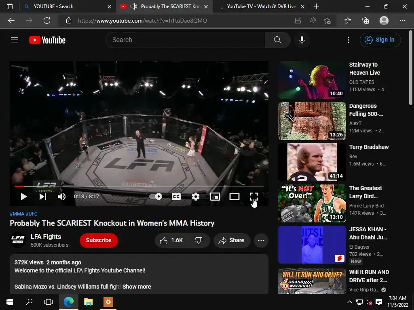This screenshot has width=414, height=310.
Task: Close the YouTube TV tab
Action: tap(302, 6)
